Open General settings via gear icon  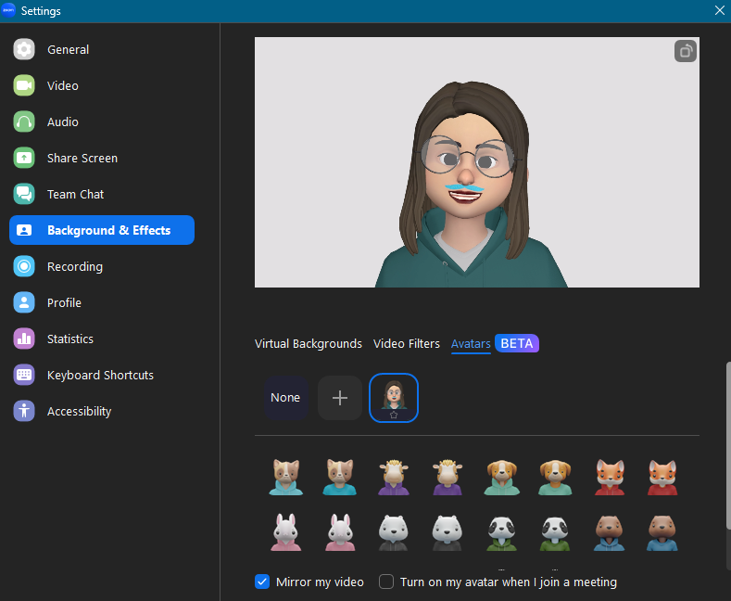coord(24,50)
